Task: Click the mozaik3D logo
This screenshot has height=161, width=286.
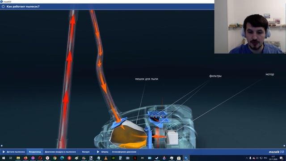Action: 276,152
